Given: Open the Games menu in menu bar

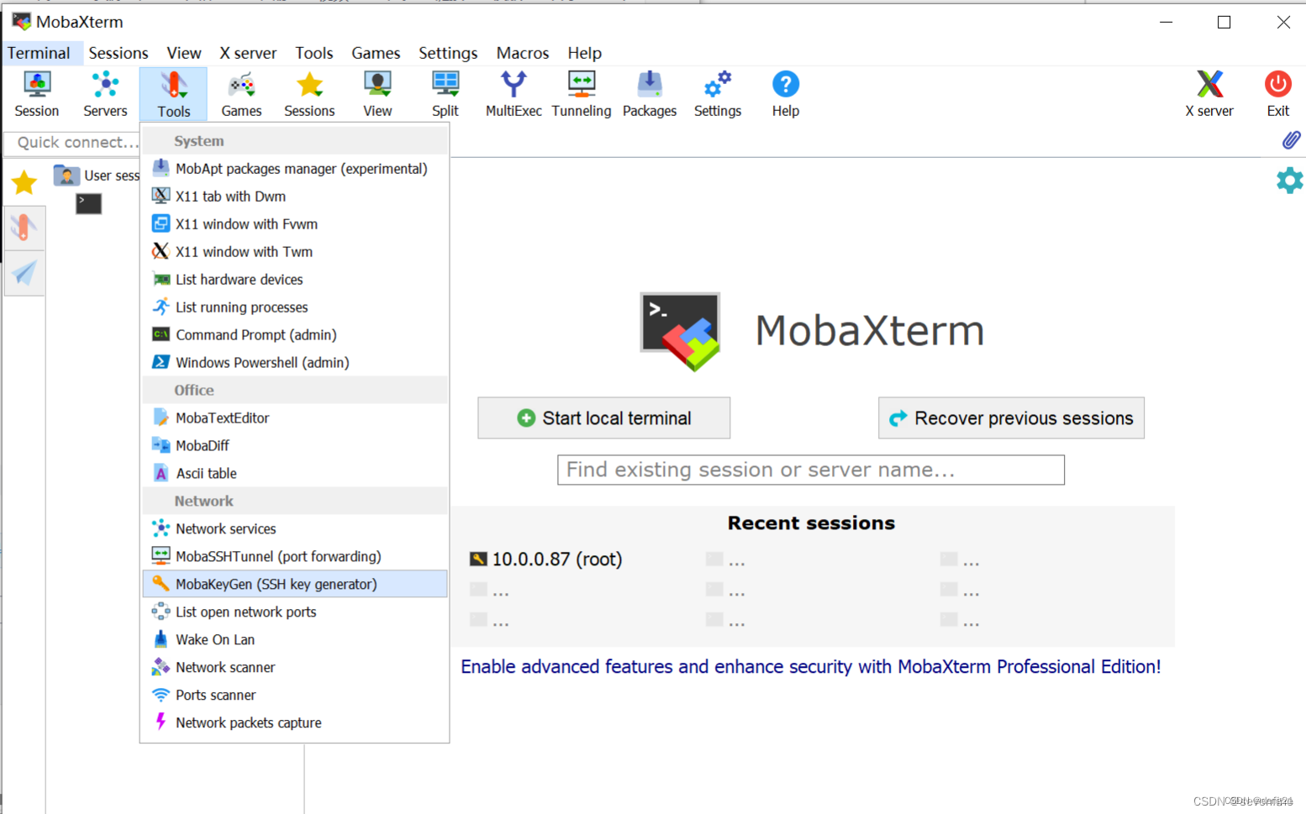Looking at the screenshot, I should pos(376,53).
